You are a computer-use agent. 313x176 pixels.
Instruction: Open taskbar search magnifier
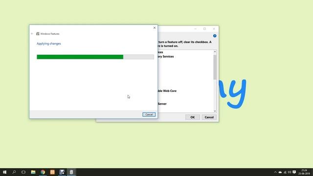click(14, 172)
